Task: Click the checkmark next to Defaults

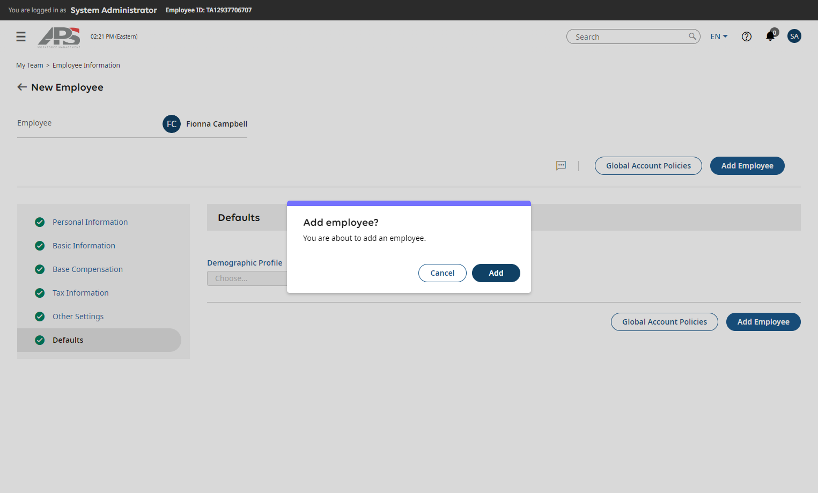Action: [x=40, y=340]
